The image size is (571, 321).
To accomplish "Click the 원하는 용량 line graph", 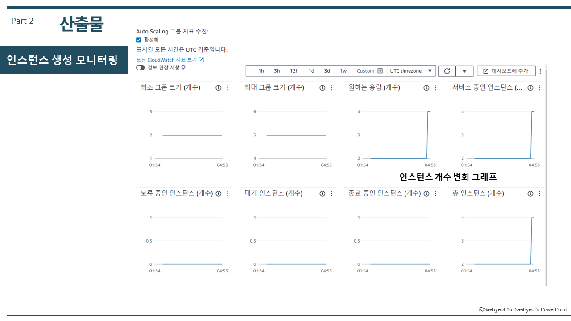I will point(400,135).
